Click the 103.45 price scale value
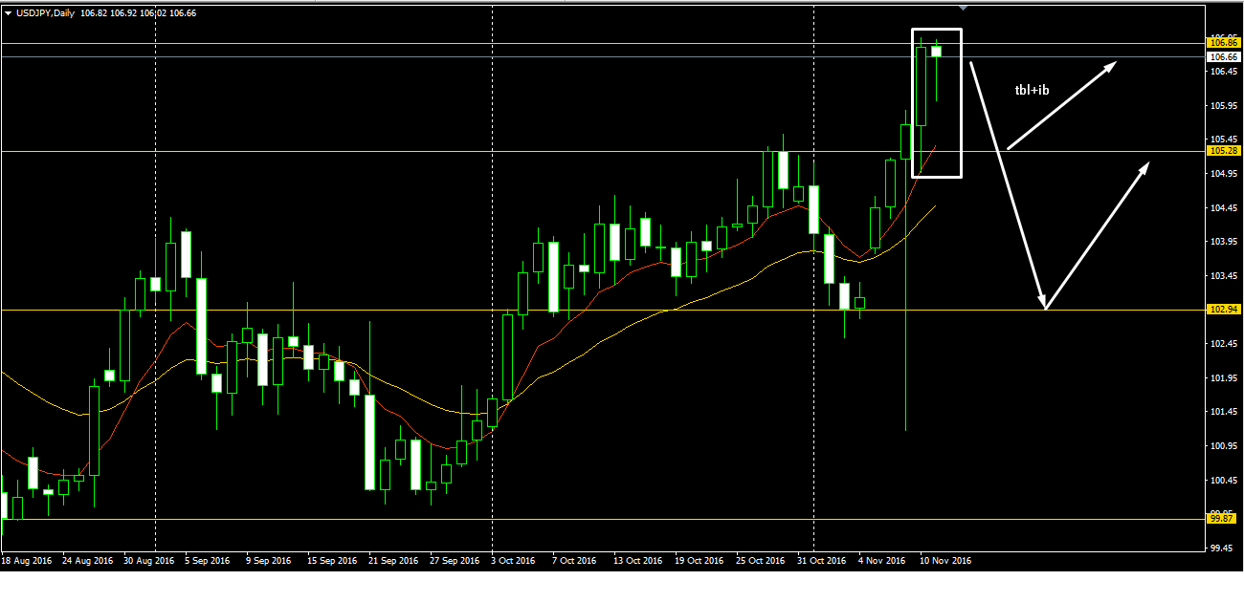 1224,276
